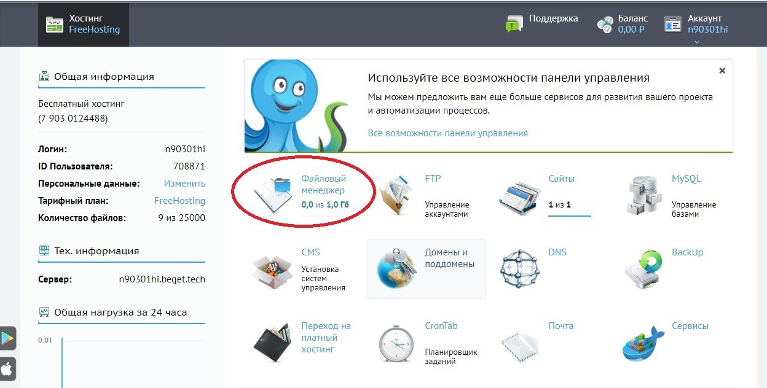Open the Поддержка menu item
This screenshot has height=388, width=767.
point(541,23)
